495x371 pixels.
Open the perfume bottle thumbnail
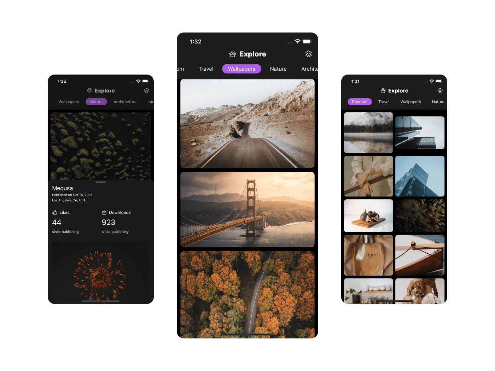click(368, 255)
